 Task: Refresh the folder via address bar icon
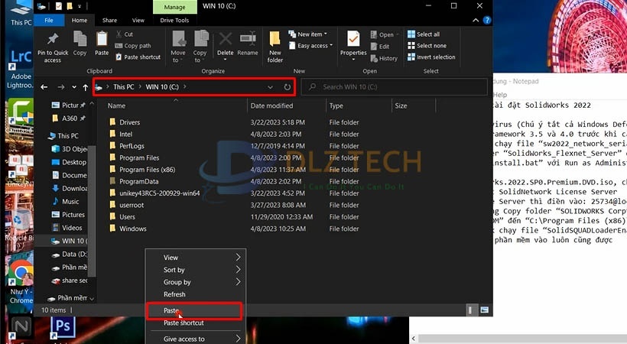[x=287, y=87]
